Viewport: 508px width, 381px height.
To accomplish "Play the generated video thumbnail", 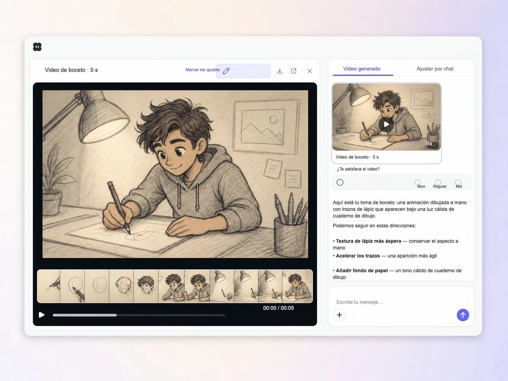I will pyautogui.click(x=386, y=124).
